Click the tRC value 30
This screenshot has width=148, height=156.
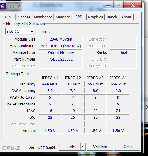(96, 117)
